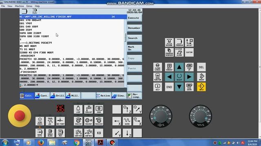Move cursor with the up arrow key
This screenshot has width=261, height=146.
pos(179,67)
